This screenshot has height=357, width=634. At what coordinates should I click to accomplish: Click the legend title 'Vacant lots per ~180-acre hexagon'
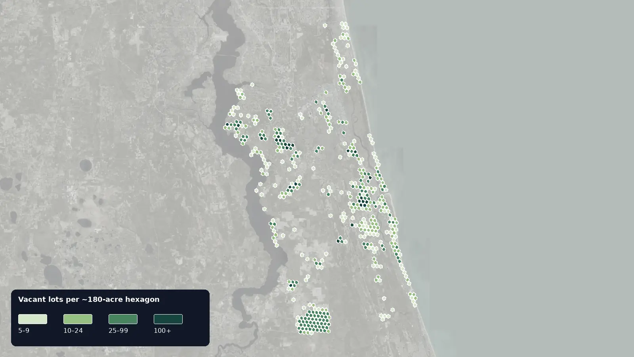89,299
